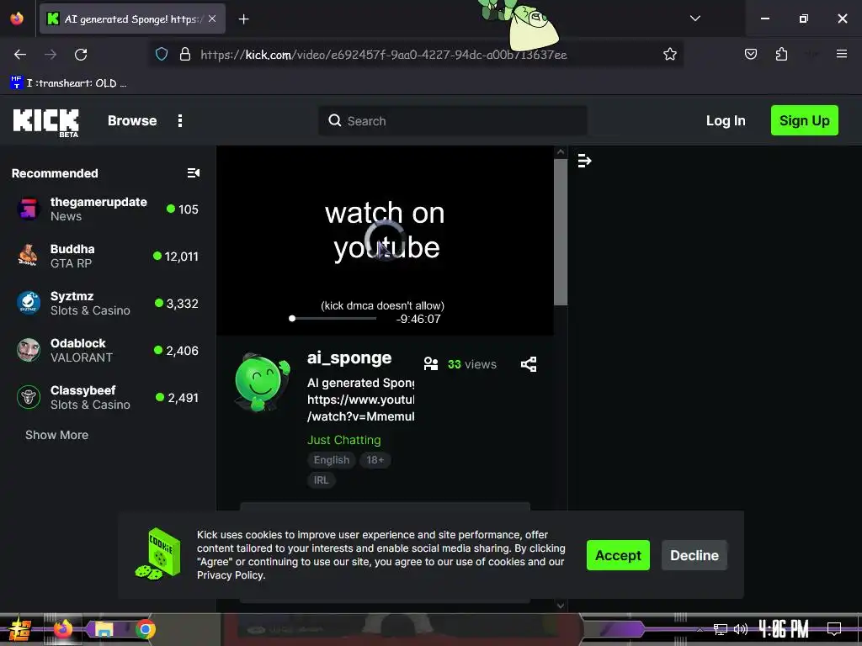Click the network tray icon
Screen dimensions: 862x646
(x=721, y=629)
